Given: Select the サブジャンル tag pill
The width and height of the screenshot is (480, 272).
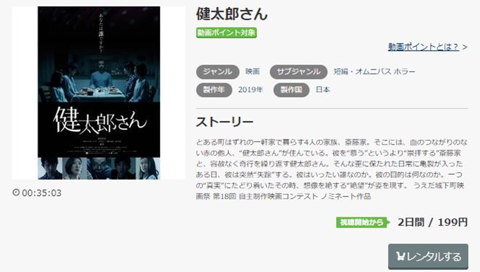Looking at the screenshot, I should click(x=299, y=71).
